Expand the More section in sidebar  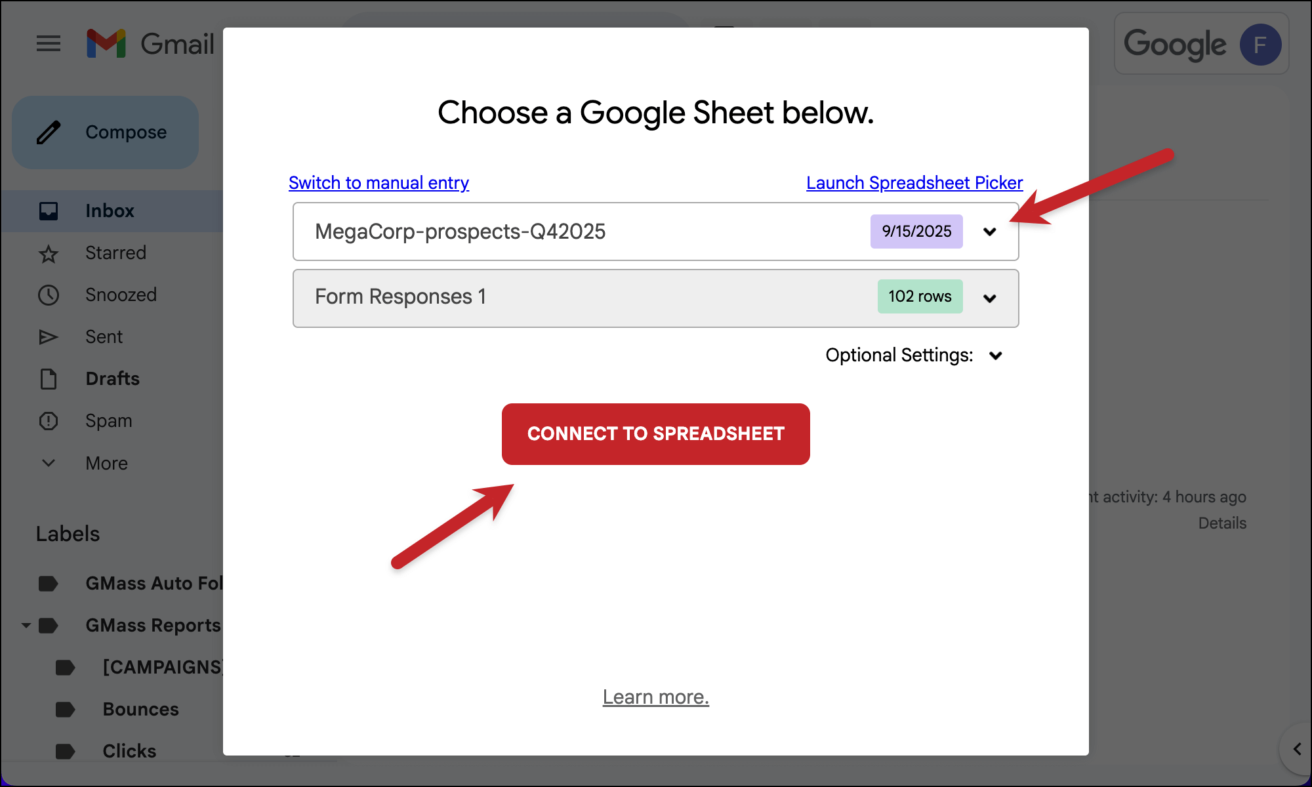coord(49,462)
